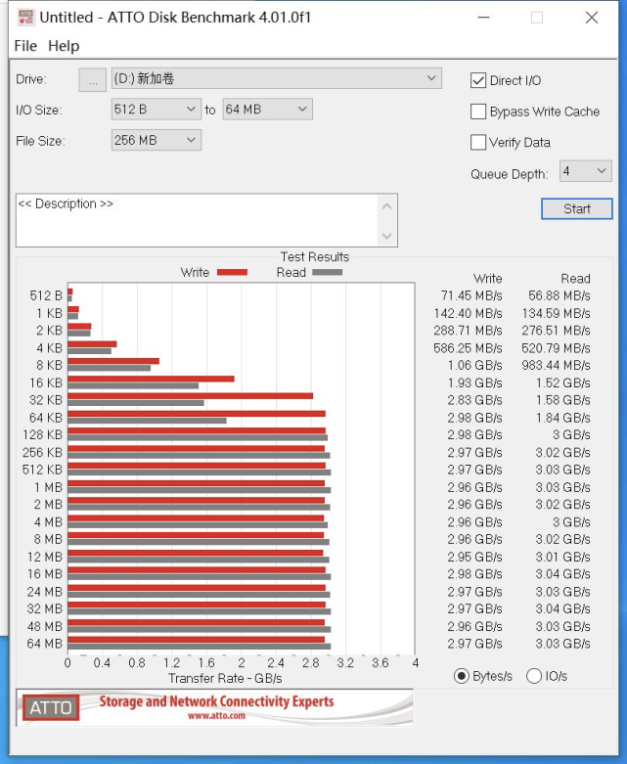Expand the Drive dropdown showing (D:)
The image size is (627, 764).
[276, 78]
